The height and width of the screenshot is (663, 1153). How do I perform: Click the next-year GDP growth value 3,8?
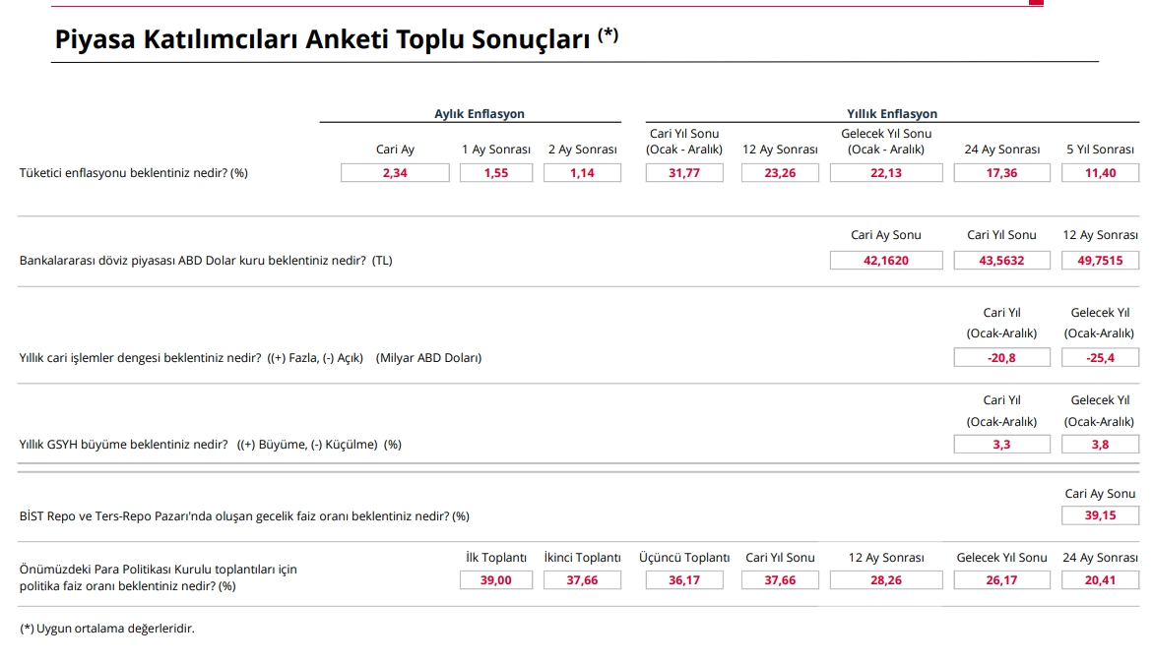tap(1100, 445)
